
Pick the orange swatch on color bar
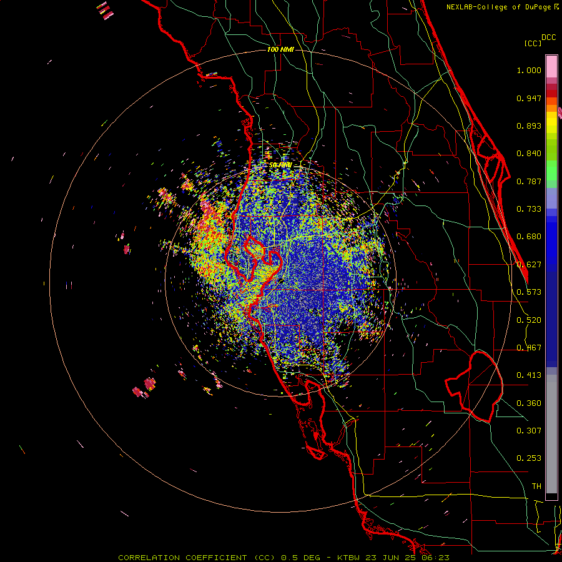point(551,108)
